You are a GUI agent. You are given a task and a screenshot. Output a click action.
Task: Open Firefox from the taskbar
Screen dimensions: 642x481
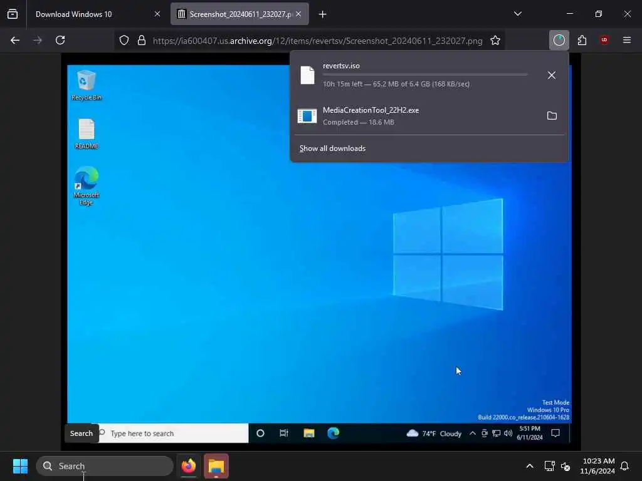point(189,466)
